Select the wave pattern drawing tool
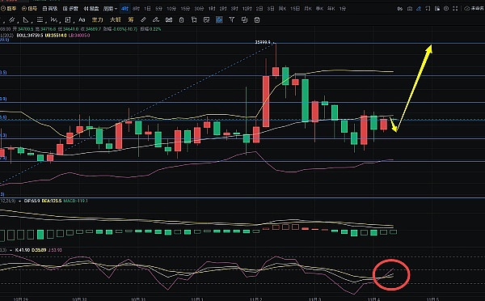 (x=54, y=19)
